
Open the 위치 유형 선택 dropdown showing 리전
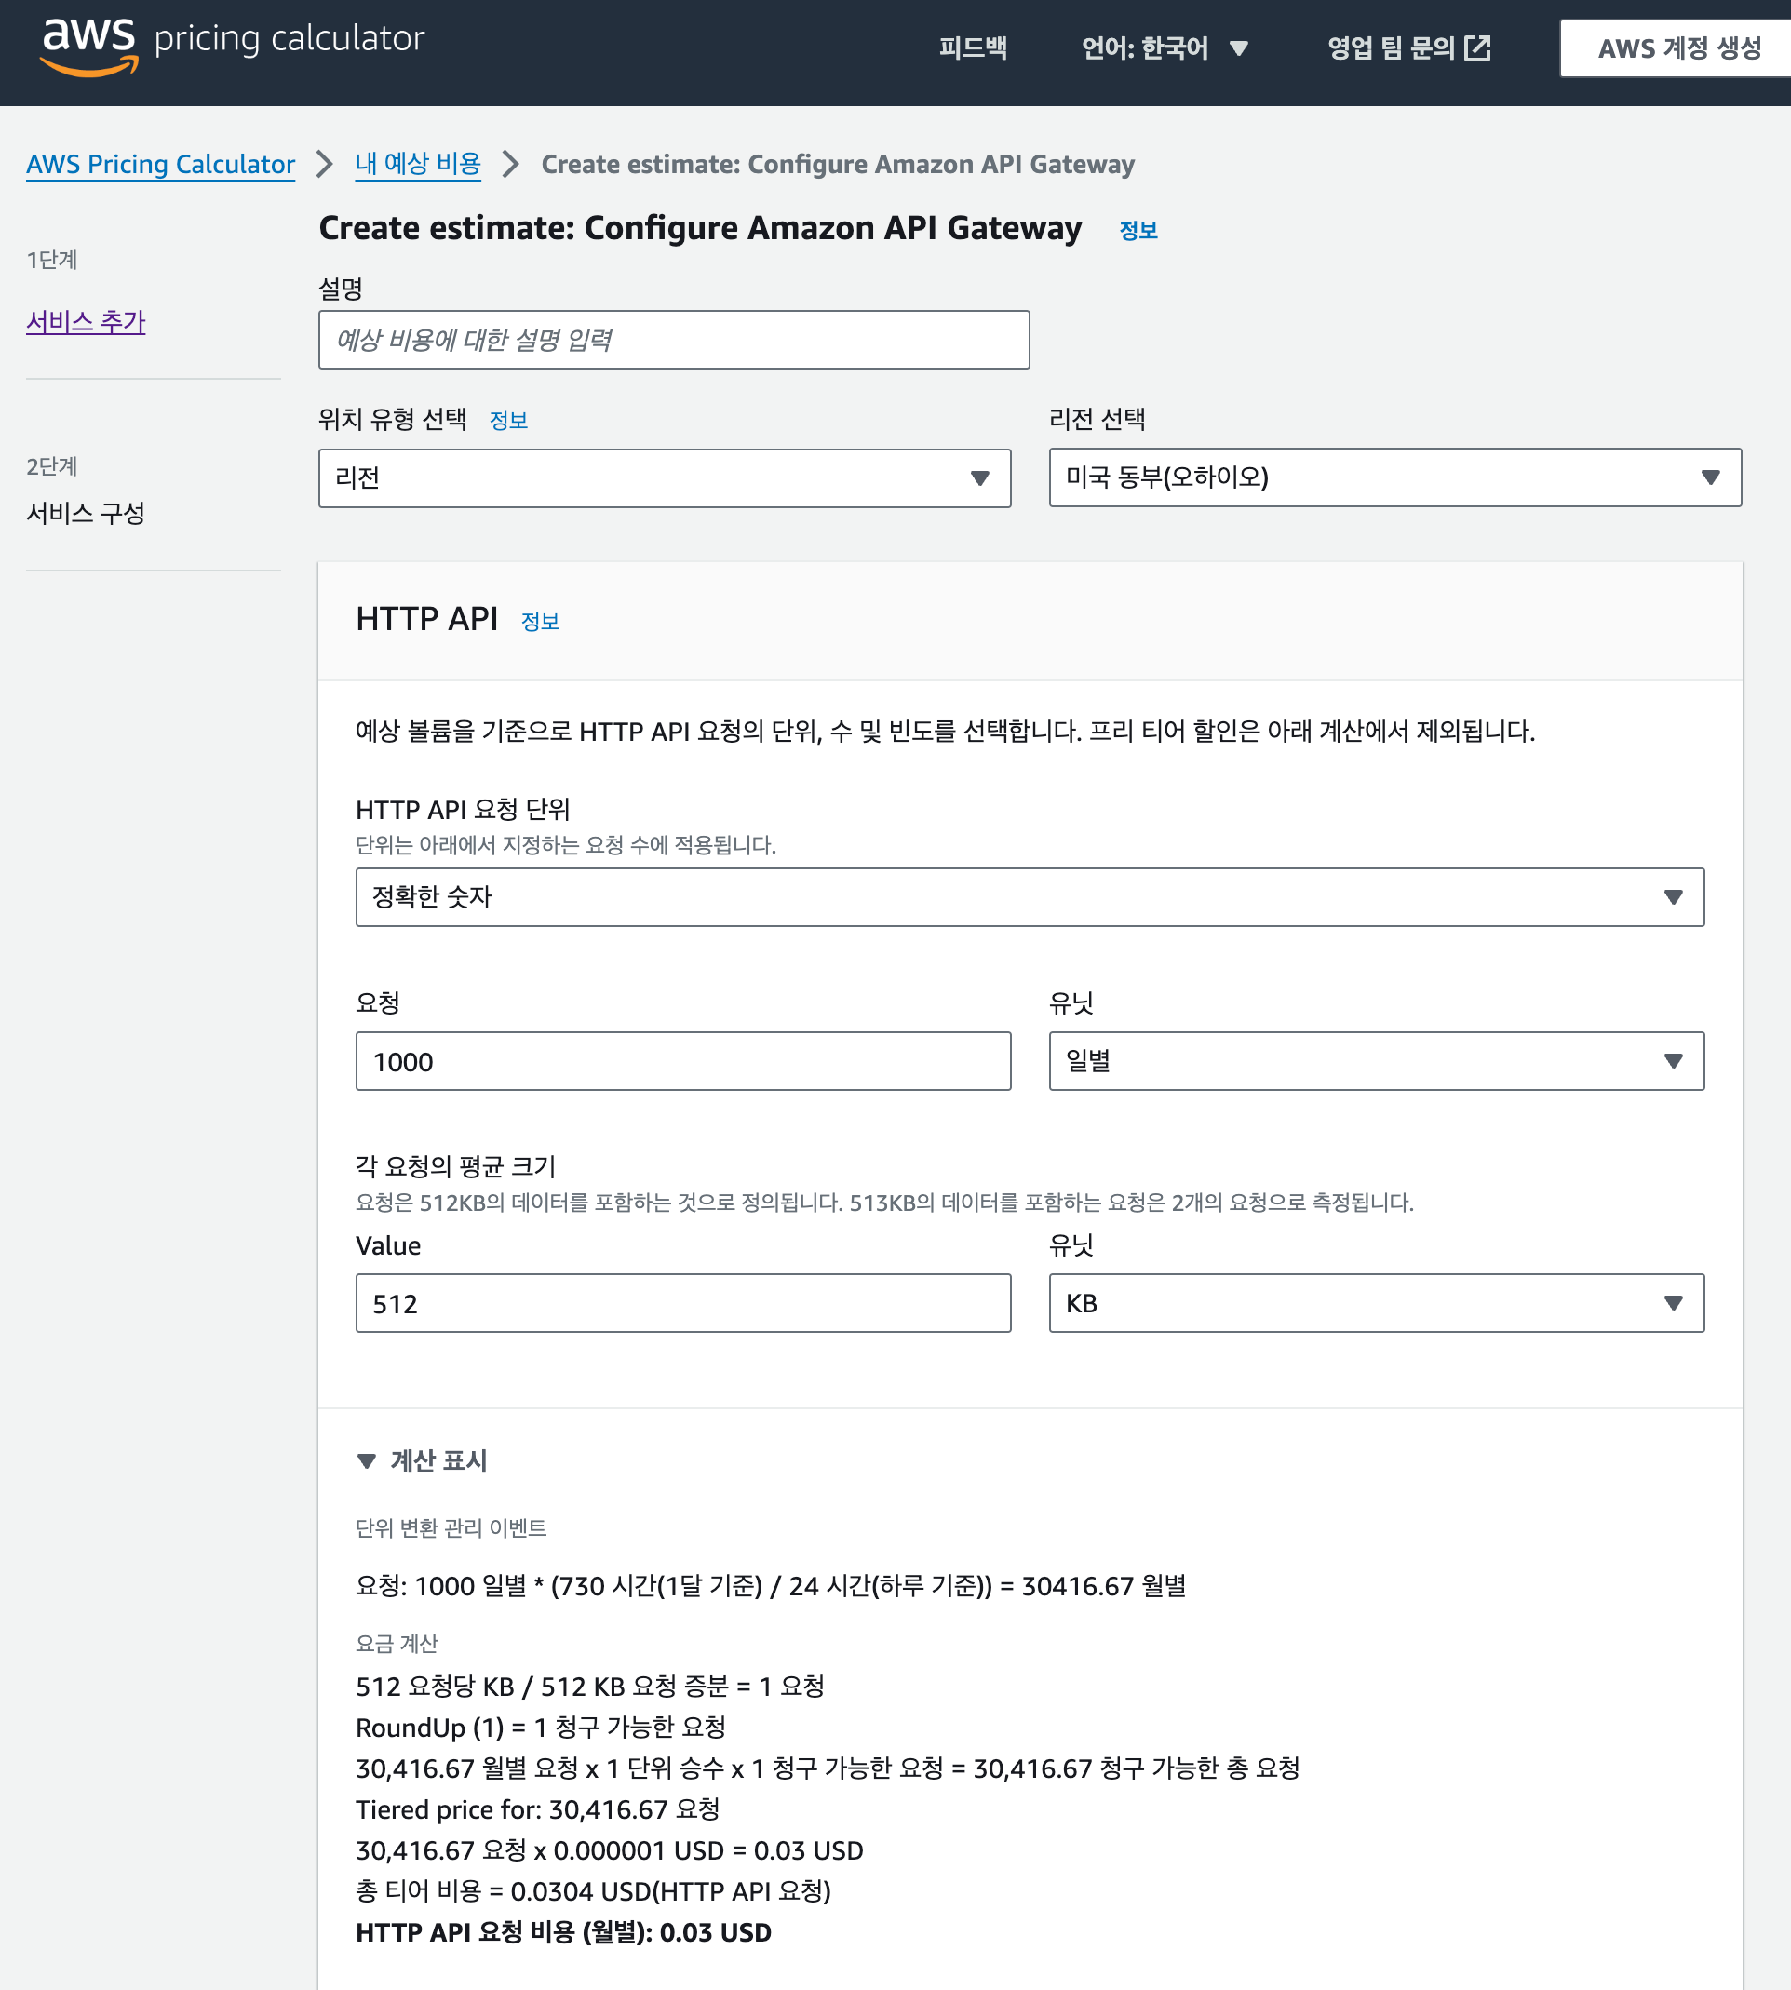click(665, 478)
